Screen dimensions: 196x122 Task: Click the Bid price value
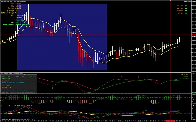pos(18,6)
